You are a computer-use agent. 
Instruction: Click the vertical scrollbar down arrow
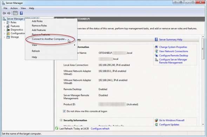coord(203,124)
